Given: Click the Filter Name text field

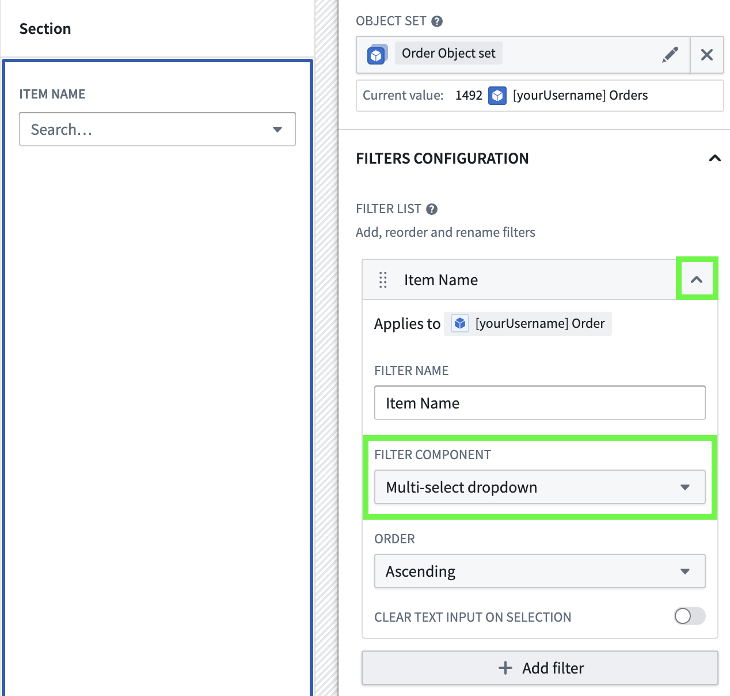Looking at the screenshot, I should click(x=539, y=403).
